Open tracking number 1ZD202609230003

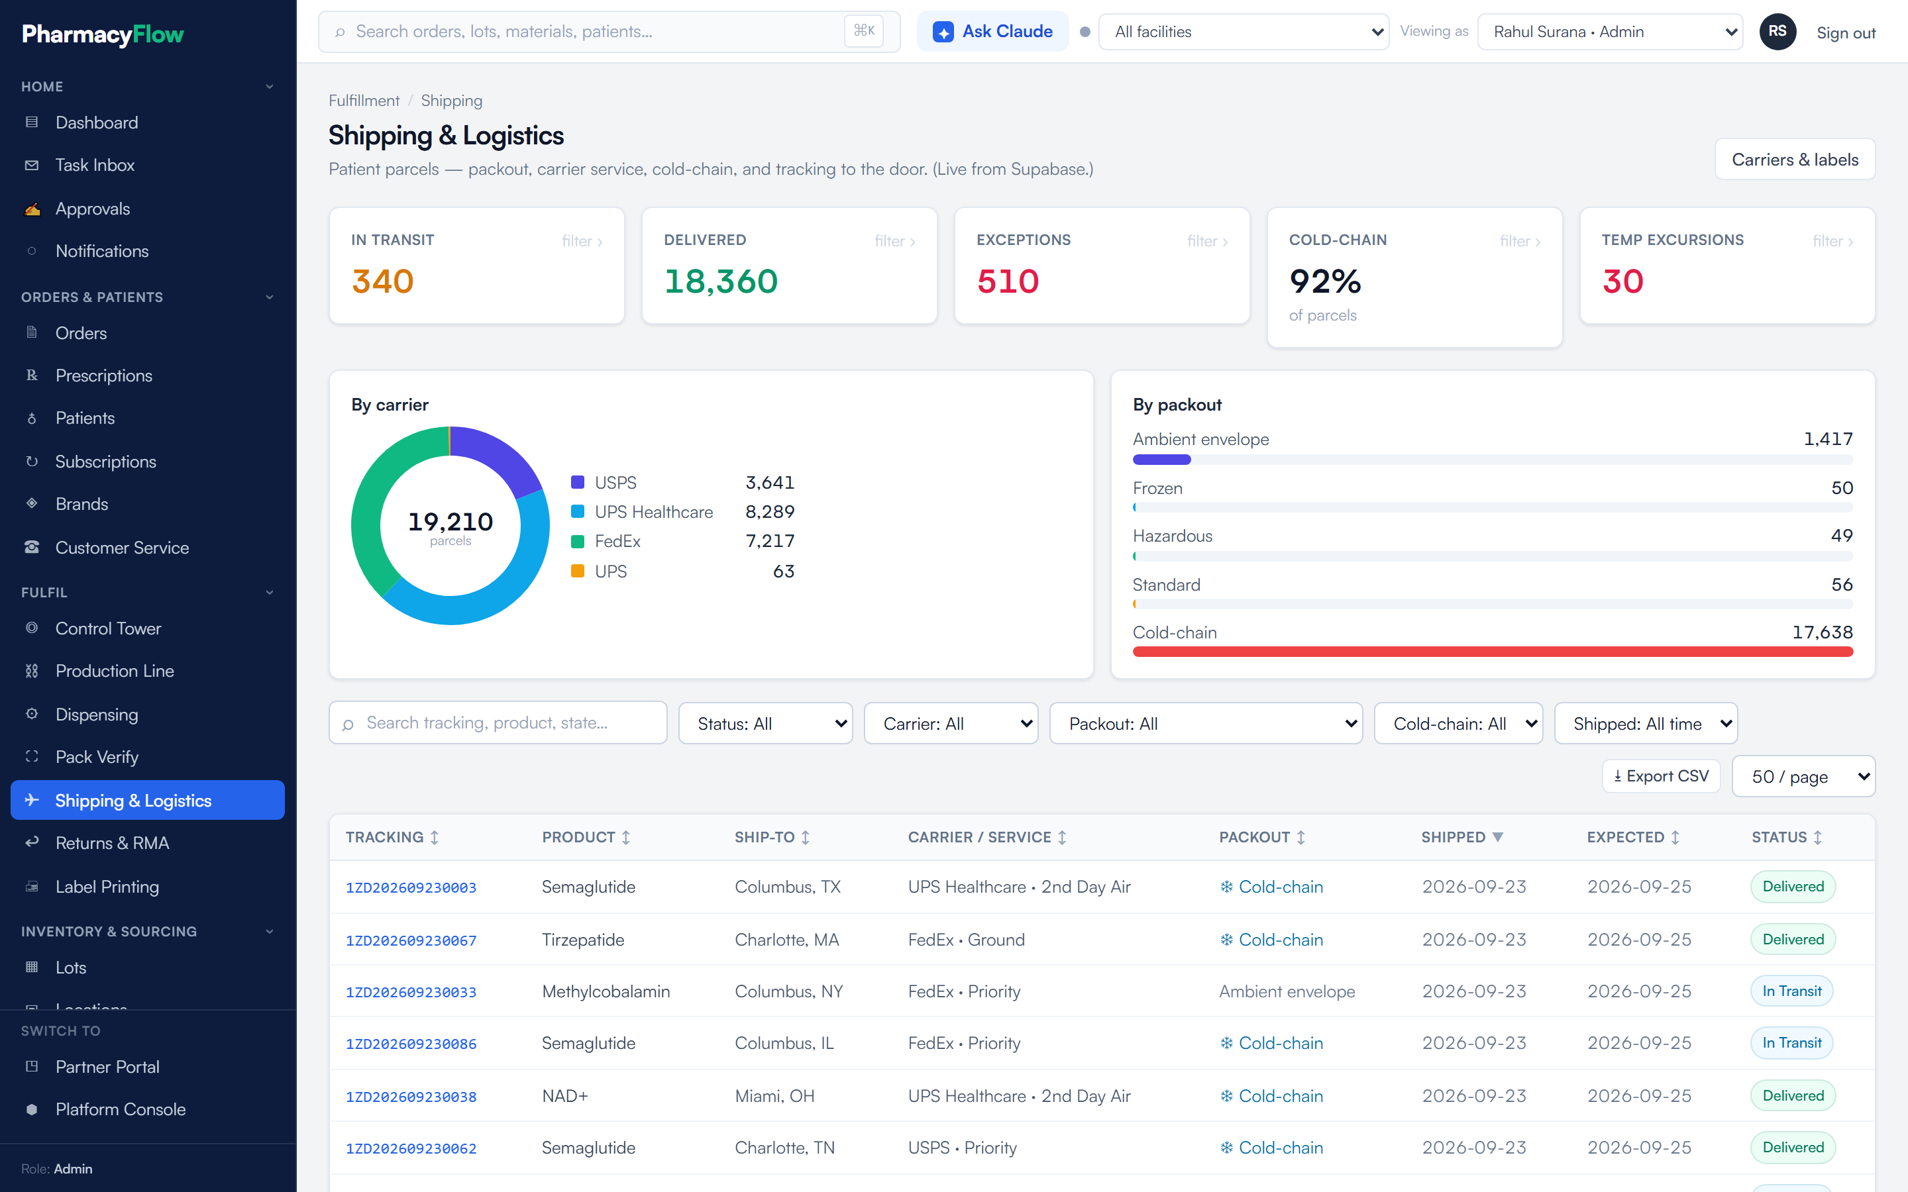(411, 887)
